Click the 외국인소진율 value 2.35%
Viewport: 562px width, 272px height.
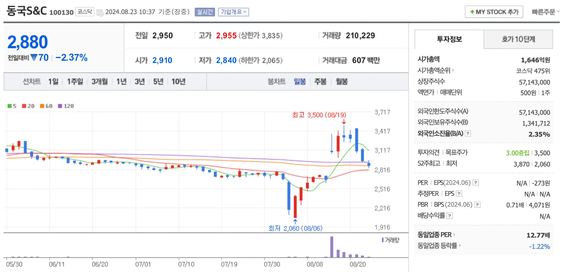pos(539,134)
